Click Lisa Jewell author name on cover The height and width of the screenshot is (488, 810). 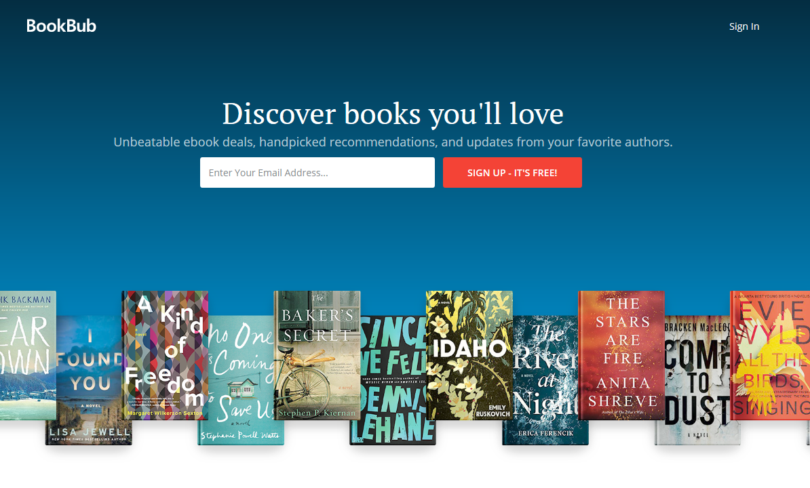(x=89, y=431)
